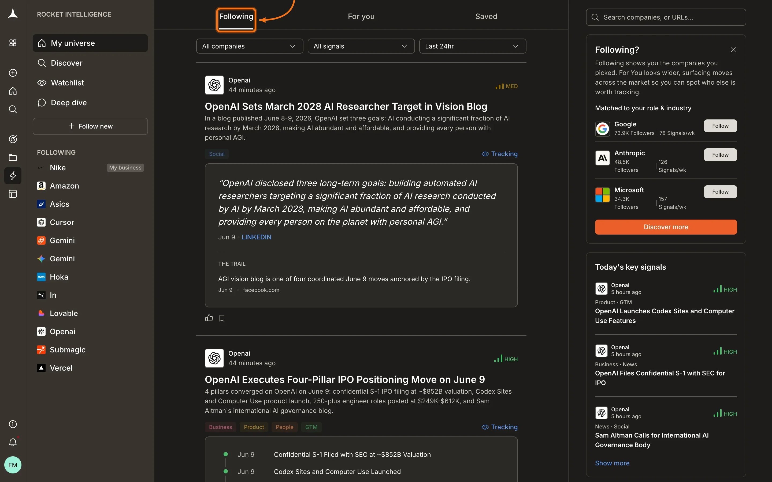Click the Business tag on the IPO post
The image size is (772, 482).
[x=220, y=427]
